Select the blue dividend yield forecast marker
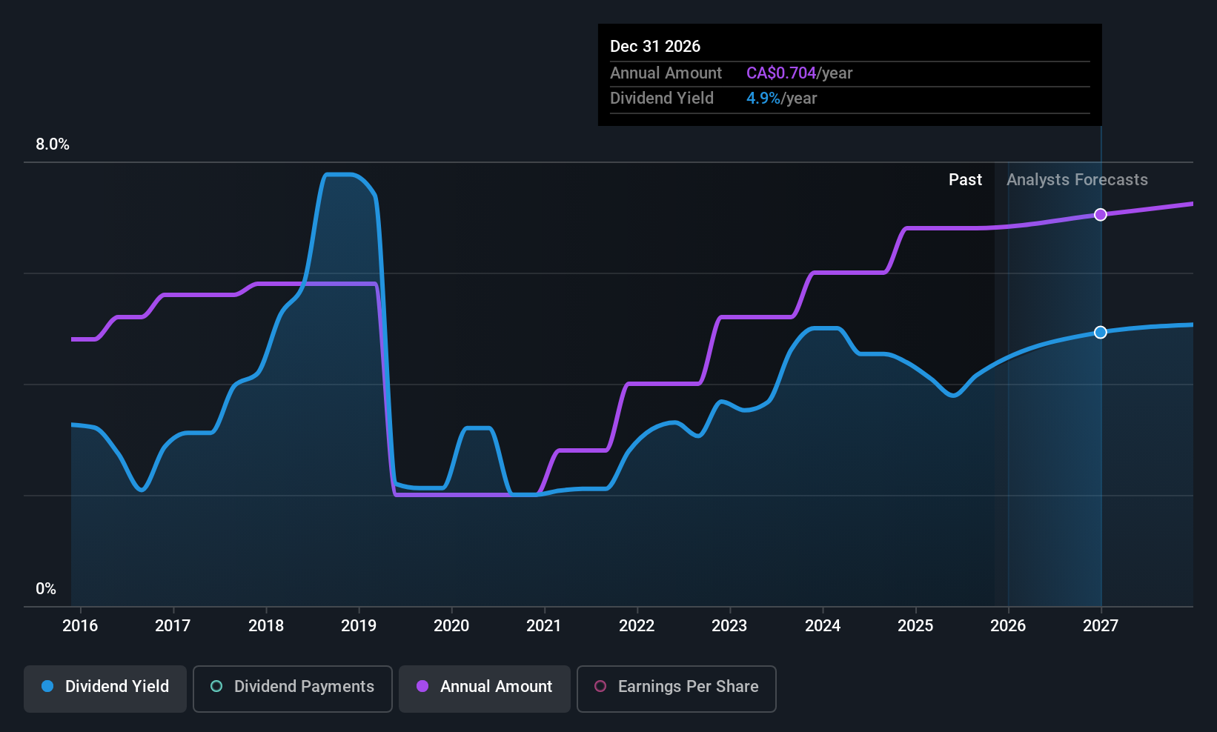 1100,332
